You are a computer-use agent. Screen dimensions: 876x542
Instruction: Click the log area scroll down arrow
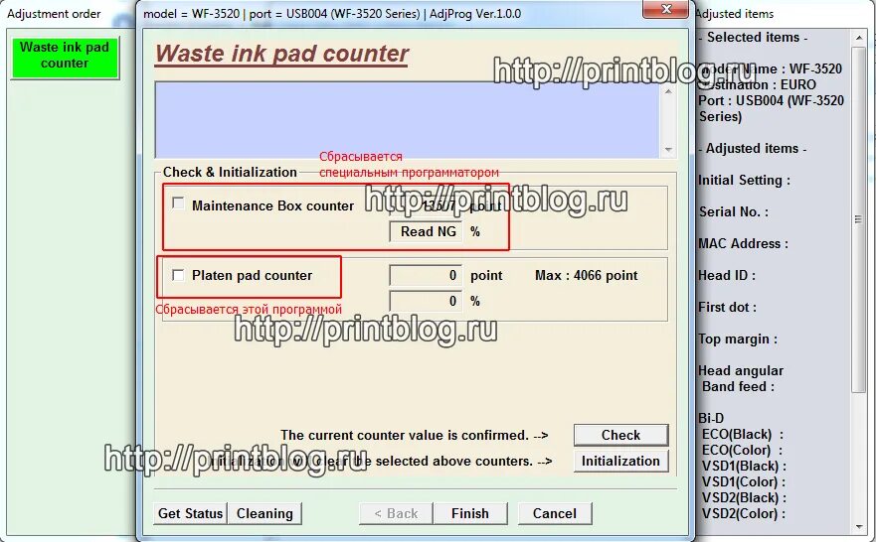click(668, 150)
